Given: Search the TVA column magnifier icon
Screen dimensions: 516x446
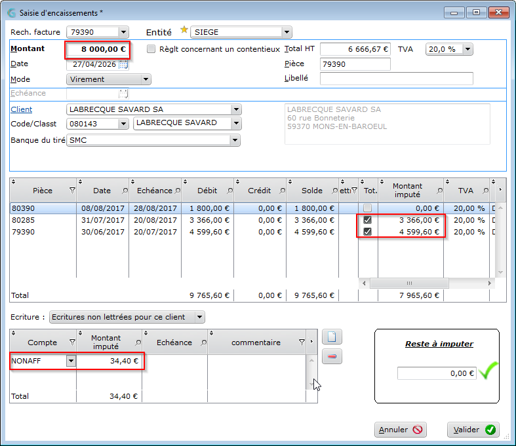Looking at the screenshot, I should click(x=485, y=191).
